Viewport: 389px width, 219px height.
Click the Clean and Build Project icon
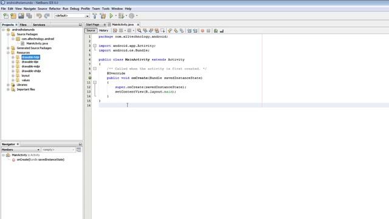[x=103, y=16]
